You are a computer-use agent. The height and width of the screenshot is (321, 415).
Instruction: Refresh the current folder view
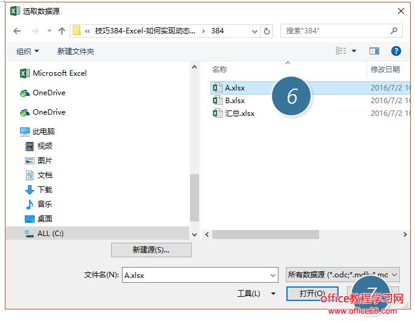tap(267, 31)
